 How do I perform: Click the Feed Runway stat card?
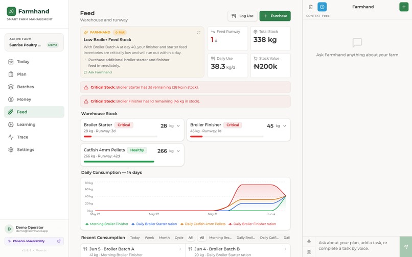pos(228,39)
